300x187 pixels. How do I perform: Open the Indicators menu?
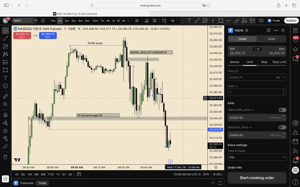point(147,21)
